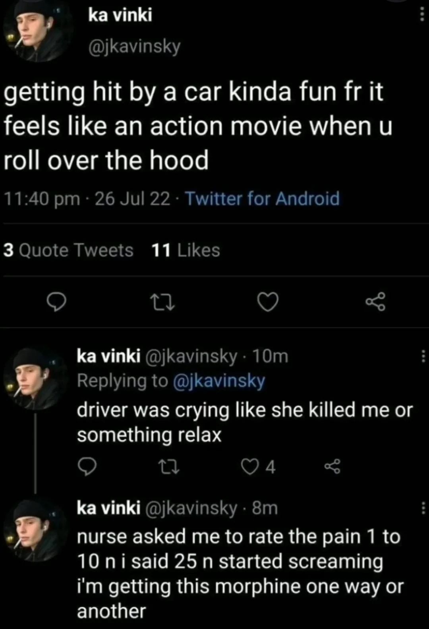
Task: Open options menu for the 8m reply
Action: coord(423,508)
